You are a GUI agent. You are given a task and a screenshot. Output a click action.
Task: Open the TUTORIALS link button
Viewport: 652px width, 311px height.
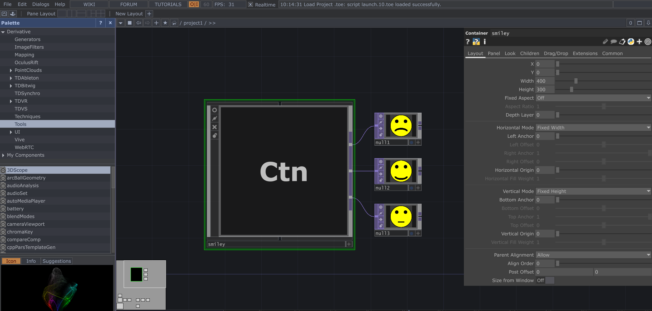[168, 4]
